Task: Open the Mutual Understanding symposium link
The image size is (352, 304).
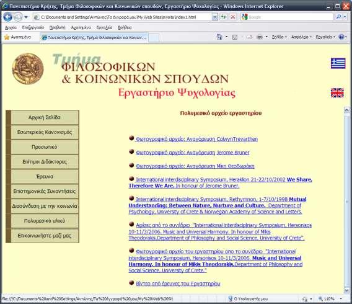Action: [218, 205]
